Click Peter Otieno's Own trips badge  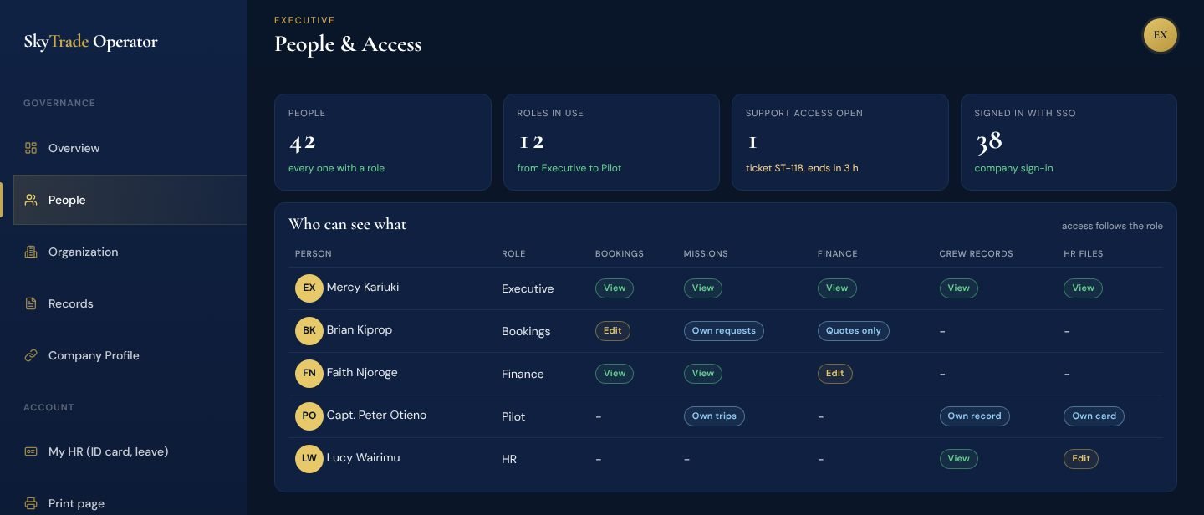click(x=714, y=416)
